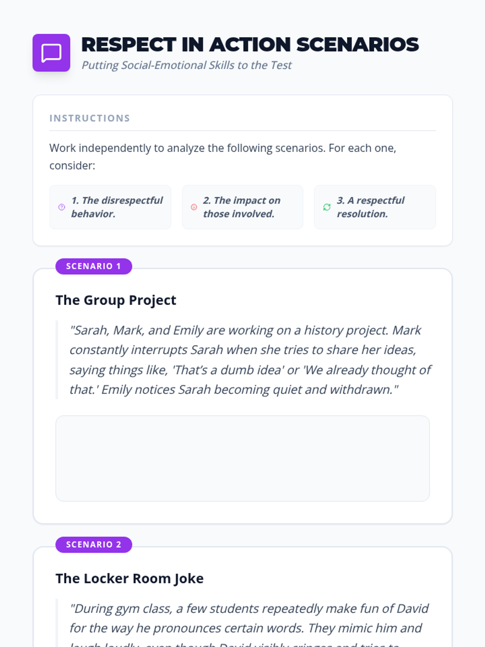Select 'A respectful resolution' card text
485x647 pixels.
pos(370,207)
